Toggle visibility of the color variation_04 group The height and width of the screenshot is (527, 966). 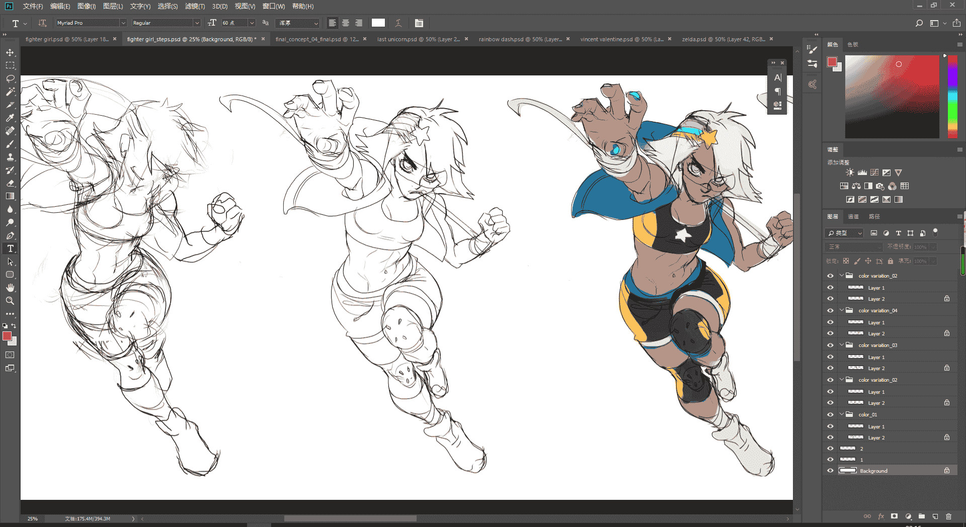pos(830,311)
